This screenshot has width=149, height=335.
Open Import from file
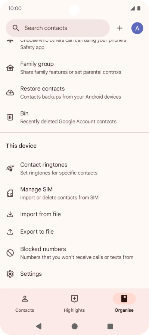point(74,214)
